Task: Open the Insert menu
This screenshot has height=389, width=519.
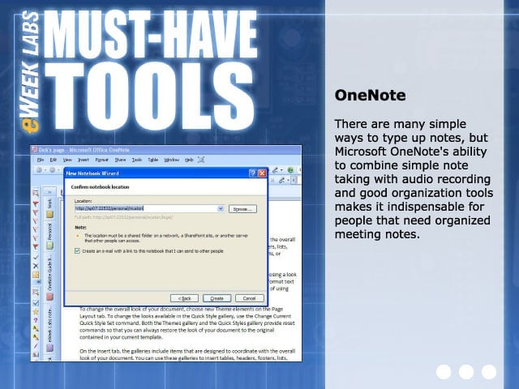Action: tap(83, 160)
